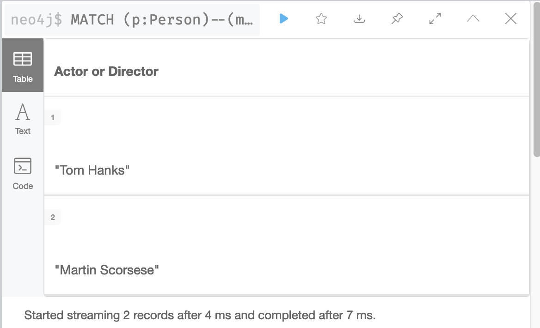The width and height of the screenshot is (540, 328).
Task: Save query as favorite with star icon
Action: [321, 18]
